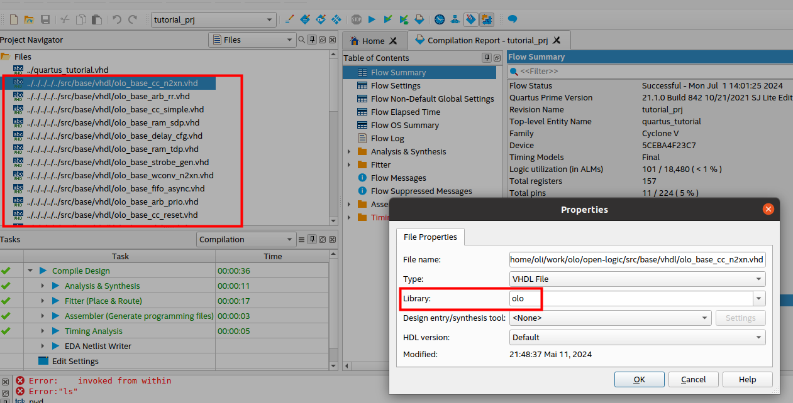Click the blue speech bubble toolbar icon
Screen dimensions: 793x403
coord(512,19)
